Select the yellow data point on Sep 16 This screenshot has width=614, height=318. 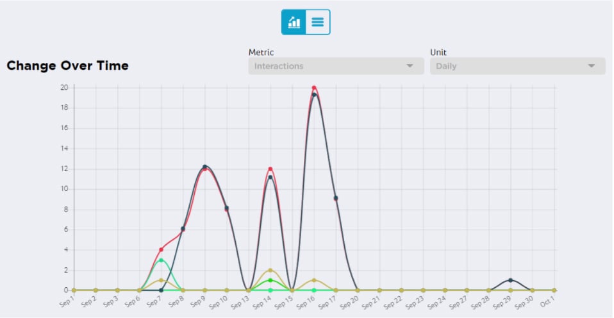[314, 280]
